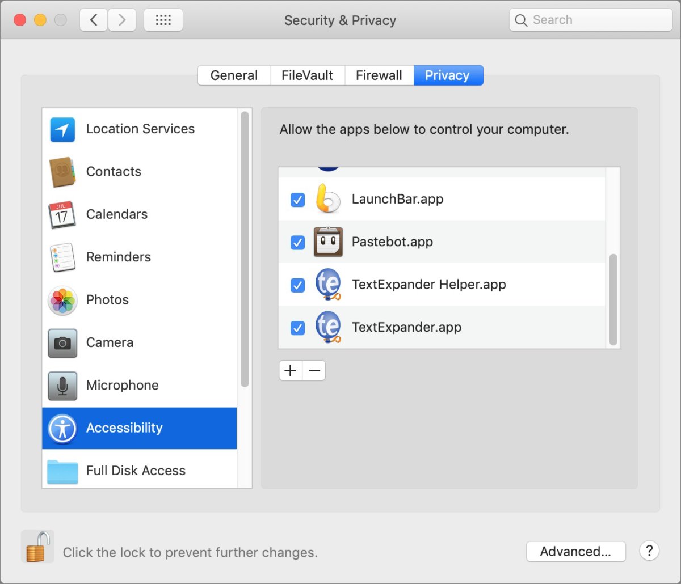The image size is (681, 584).
Task: Uncheck LaunchBar.app accessibility permission
Action: point(297,200)
